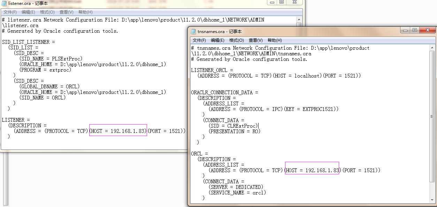Click '(SERVER = DEDICATED)' line in tnsnames.ora
Image resolution: width=437 pixels, height=207 pixels.
coord(236,187)
